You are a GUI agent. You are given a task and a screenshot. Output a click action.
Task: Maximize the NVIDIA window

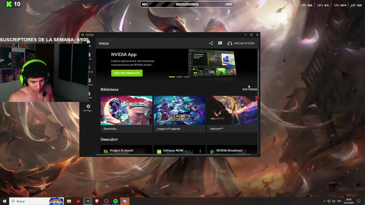[x=252, y=35]
